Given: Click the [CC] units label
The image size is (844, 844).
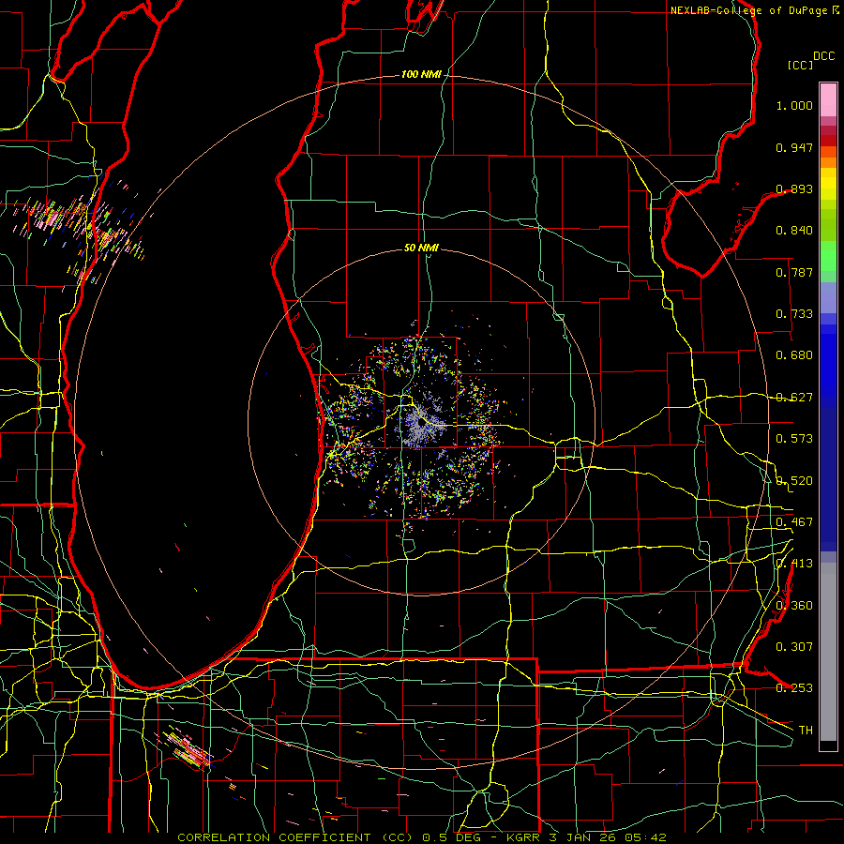Looking at the screenshot, I should click(x=800, y=65).
